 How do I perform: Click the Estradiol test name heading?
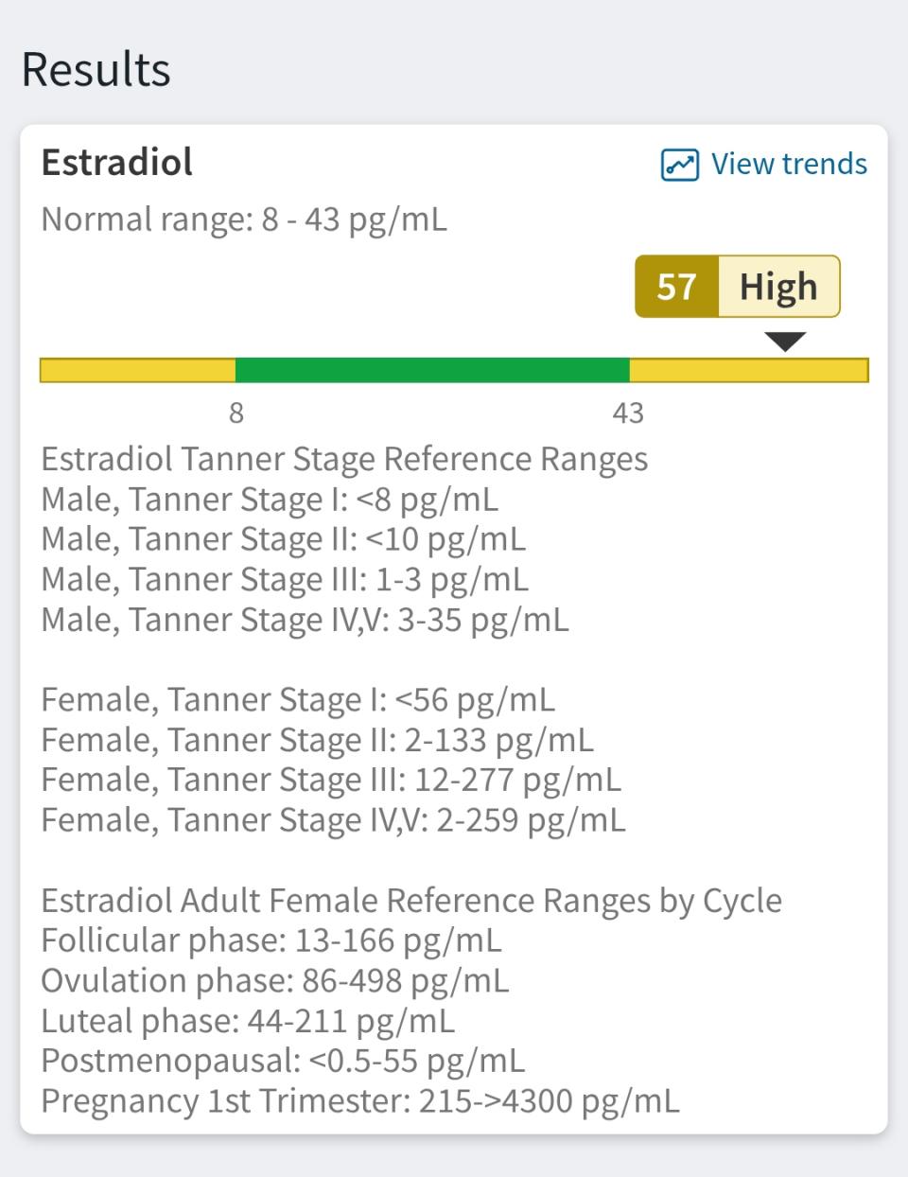click(x=117, y=162)
